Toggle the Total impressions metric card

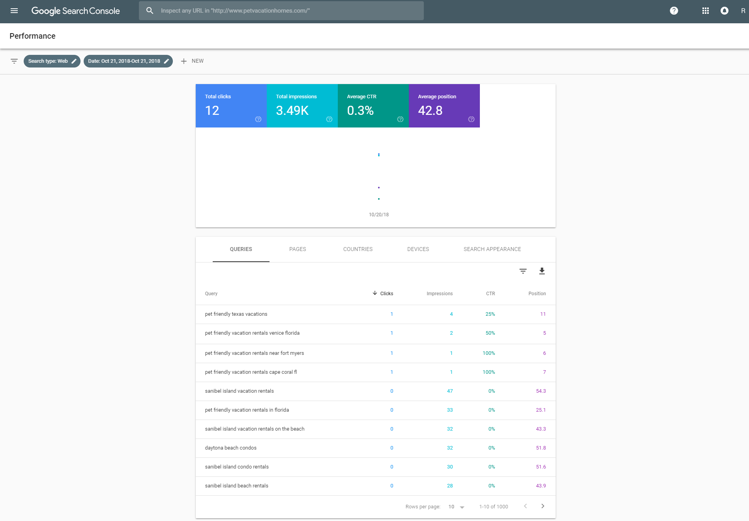click(x=302, y=106)
